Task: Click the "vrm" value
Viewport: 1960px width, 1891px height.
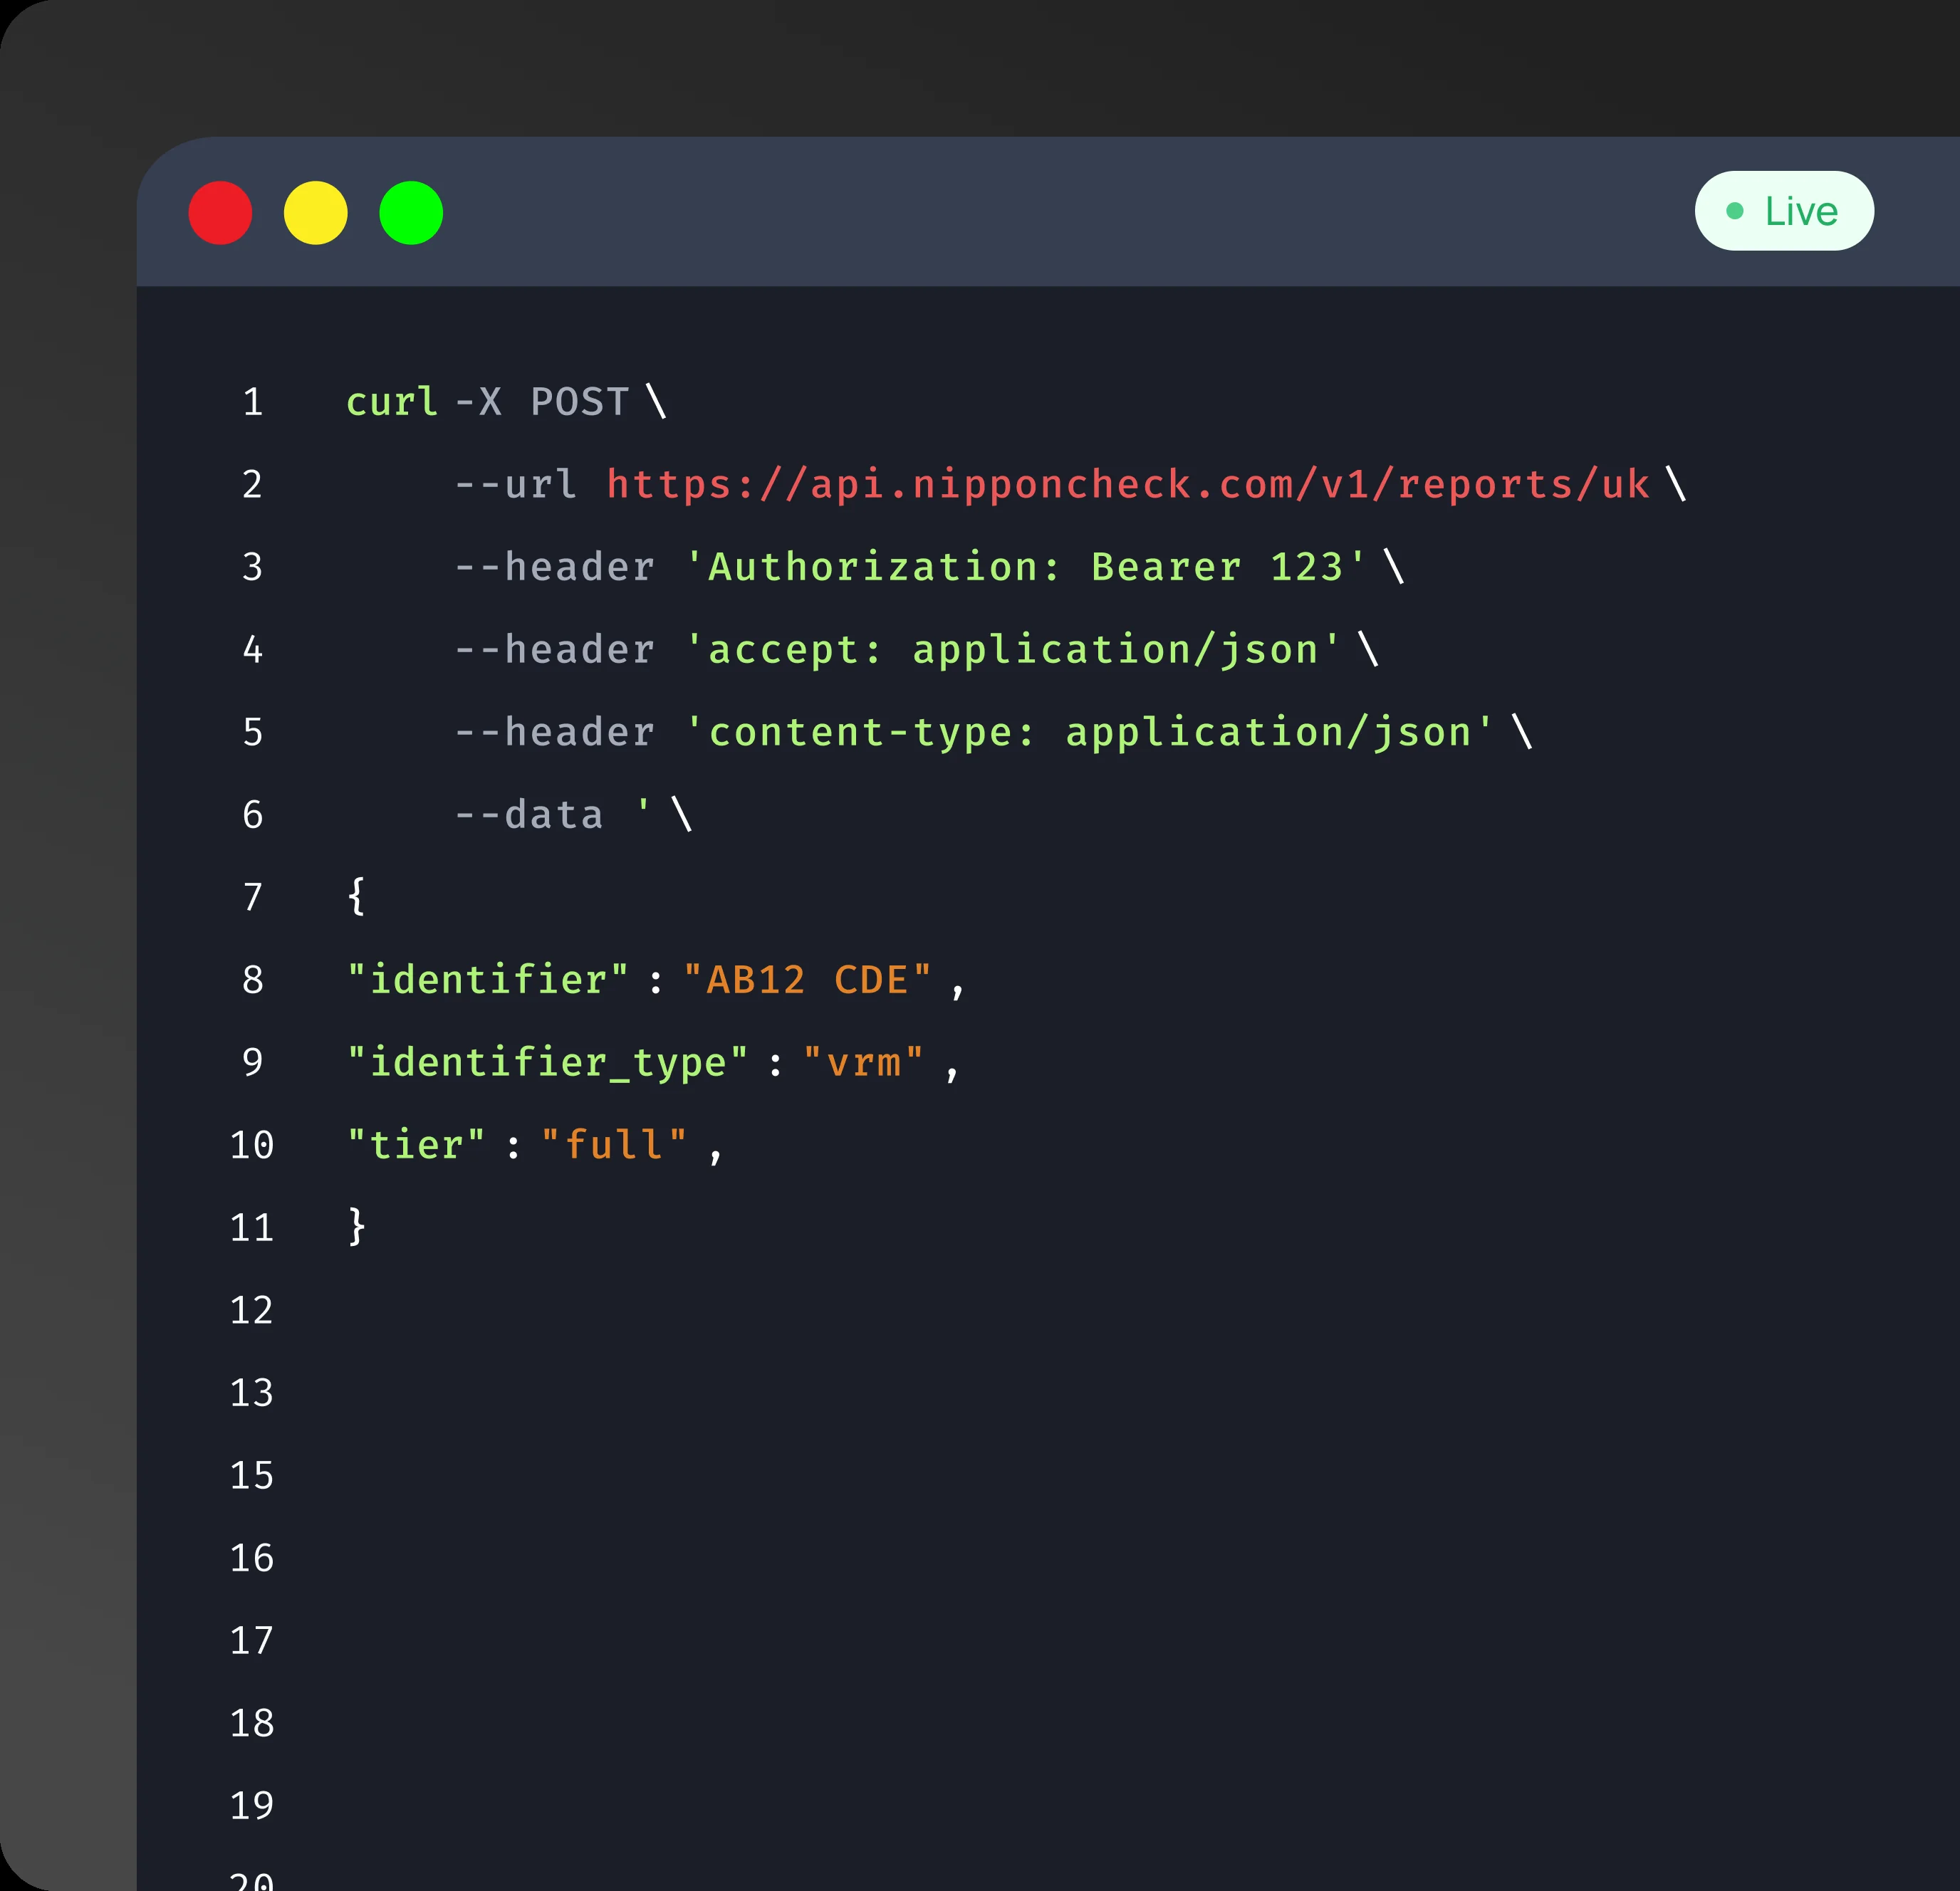Action: pos(864,1062)
